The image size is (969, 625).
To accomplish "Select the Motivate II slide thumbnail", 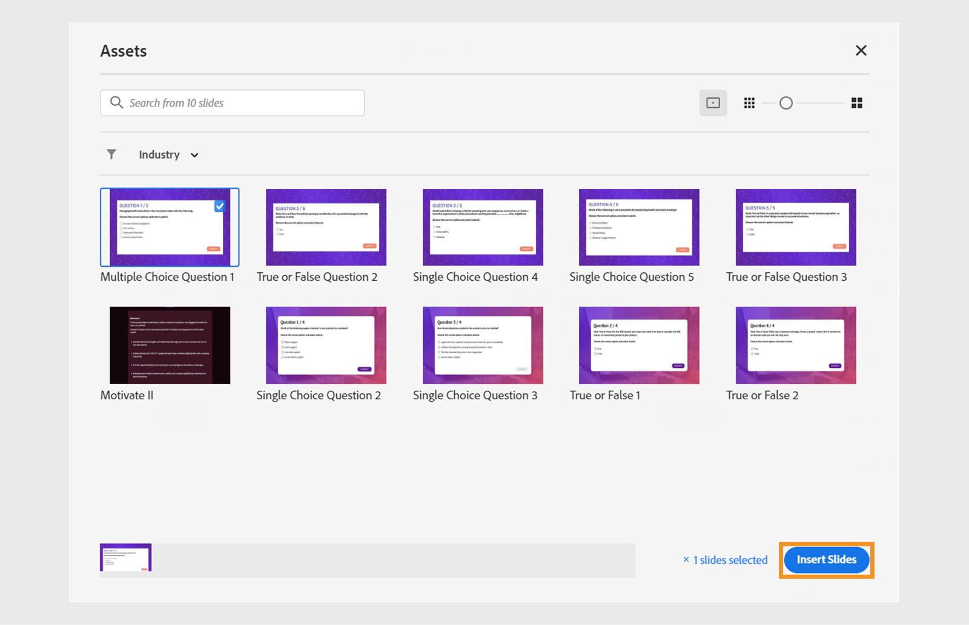I will click(x=170, y=345).
